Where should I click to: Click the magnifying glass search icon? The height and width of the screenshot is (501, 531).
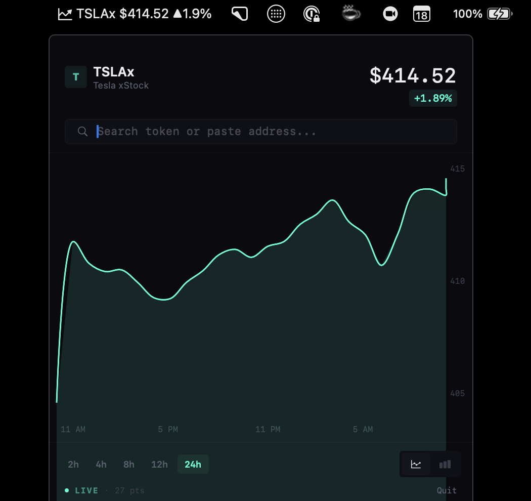coord(82,131)
